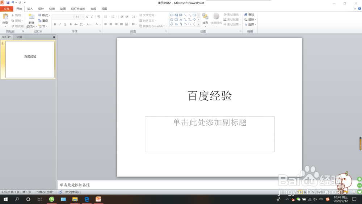Click the Decrease Indent Level icon
This screenshot has width=362, height=204.
pyautogui.click(x=122, y=17)
